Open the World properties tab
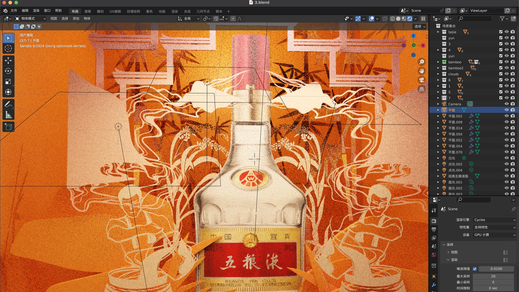The width and height of the screenshot is (519, 292). click(434, 255)
